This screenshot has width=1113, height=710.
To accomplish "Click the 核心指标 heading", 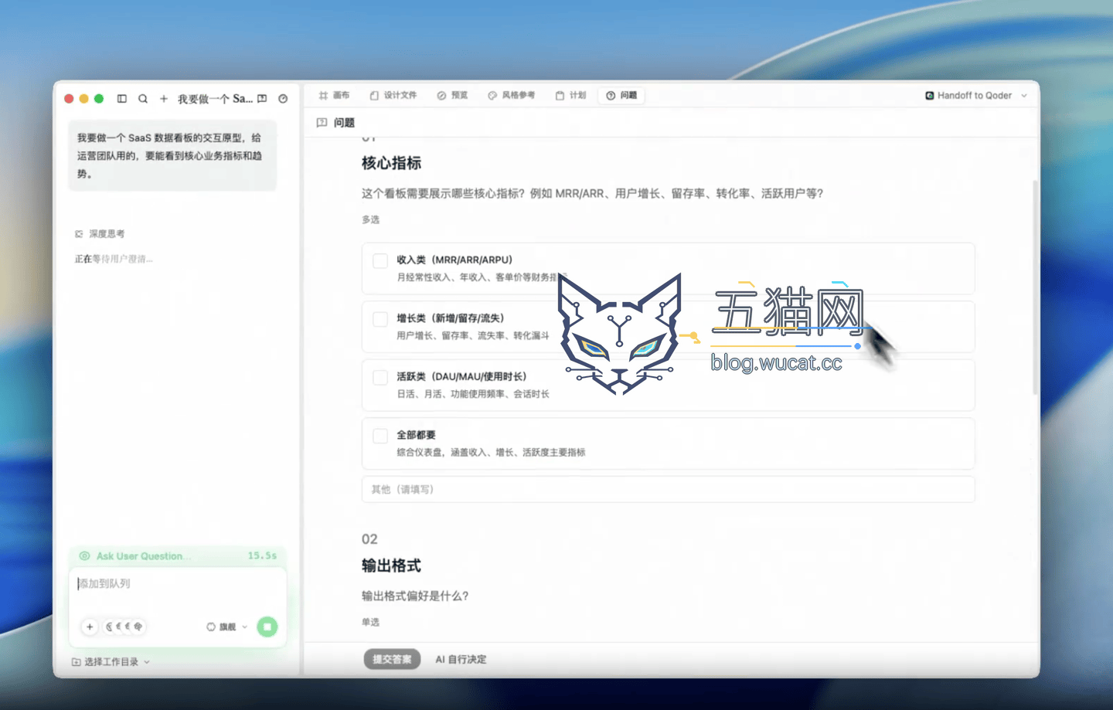I will point(391,163).
